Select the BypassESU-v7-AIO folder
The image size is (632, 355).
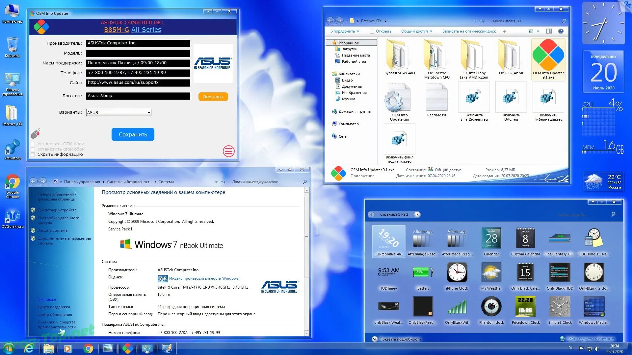[x=399, y=58]
